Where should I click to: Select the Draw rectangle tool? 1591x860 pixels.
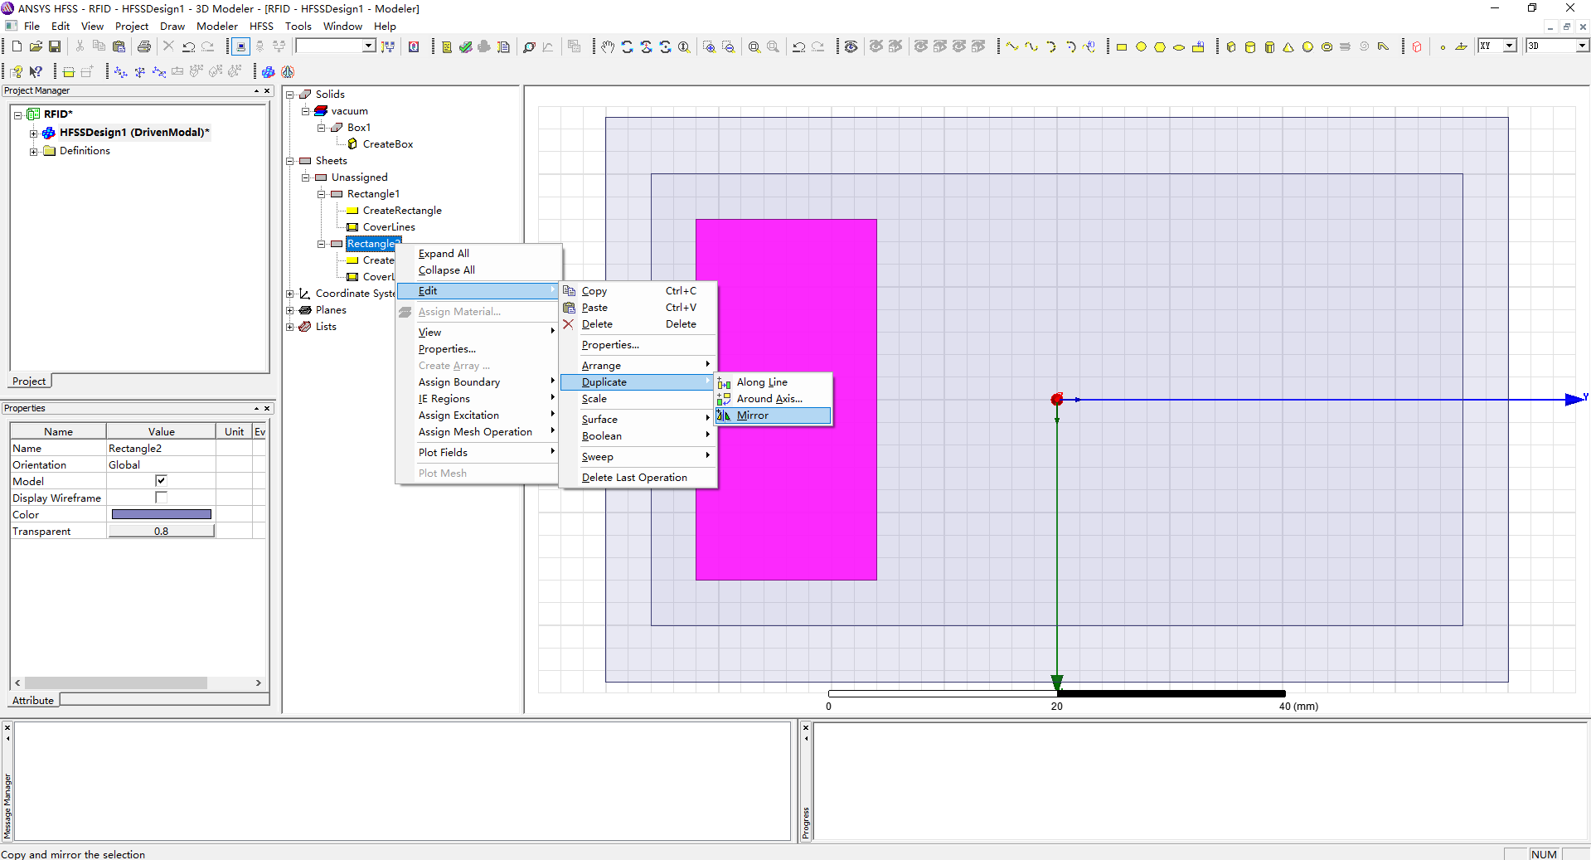click(x=1122, y=47)
